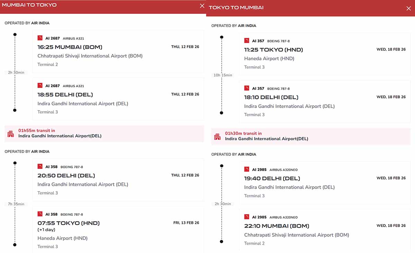Select the 11:25 TOKYO (HND) departure card
The width and height of the screenshot is (415, 253).
tap(325, 54)
